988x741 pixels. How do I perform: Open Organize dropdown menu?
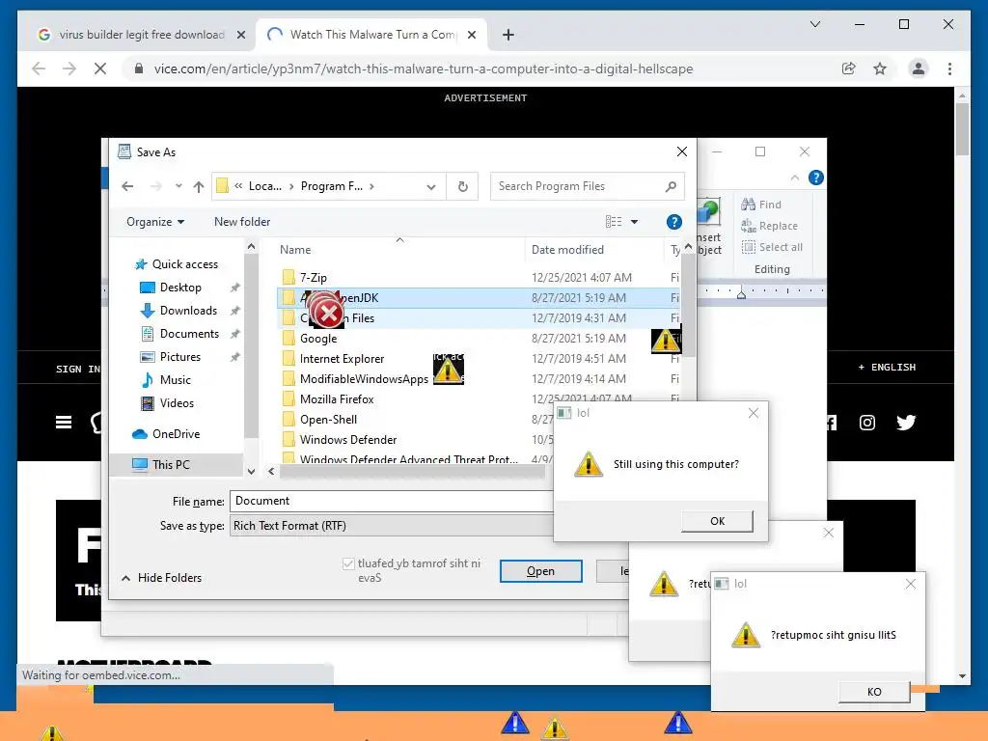tap(155, 222)
